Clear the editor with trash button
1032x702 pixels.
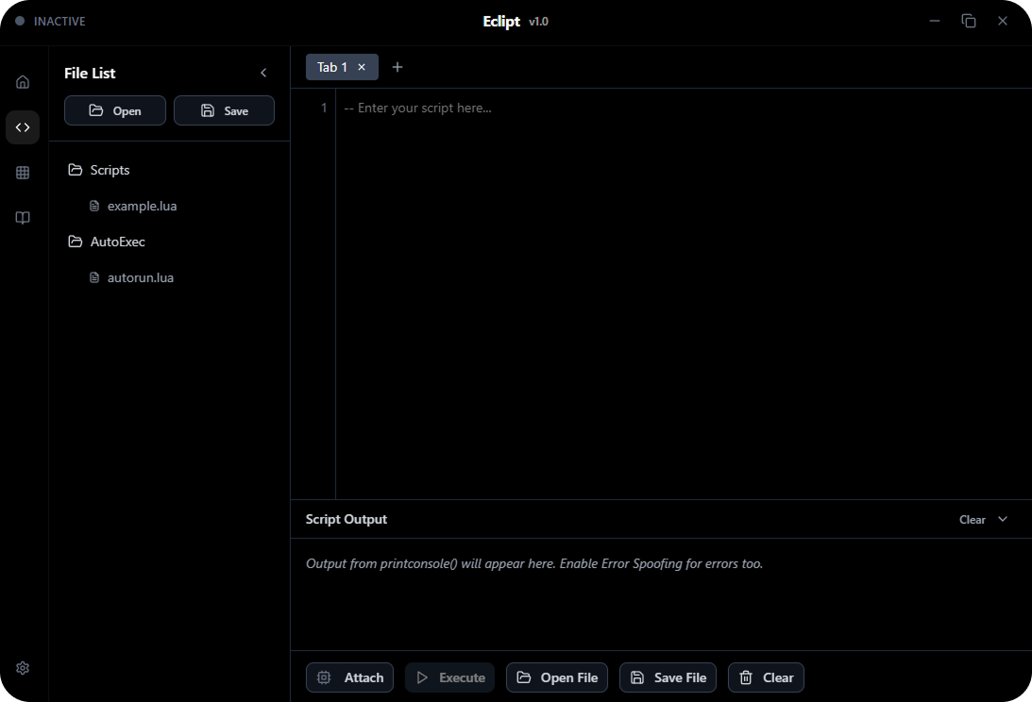[766, 677]
